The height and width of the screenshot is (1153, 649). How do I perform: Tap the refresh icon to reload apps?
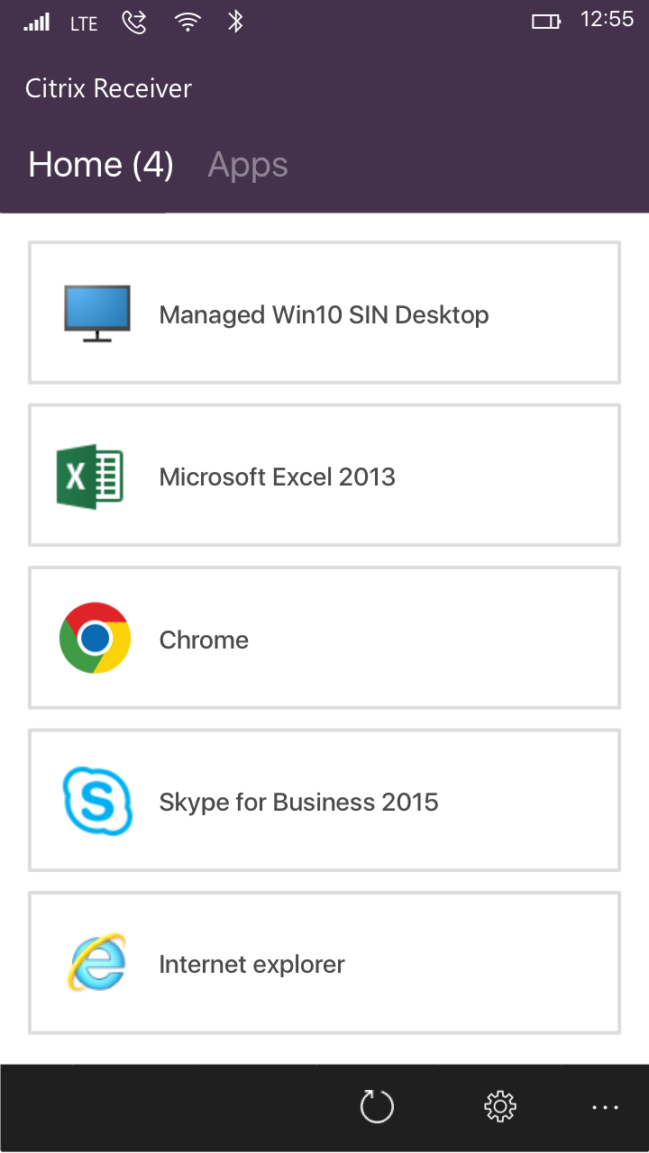(x=377, y=1107)
